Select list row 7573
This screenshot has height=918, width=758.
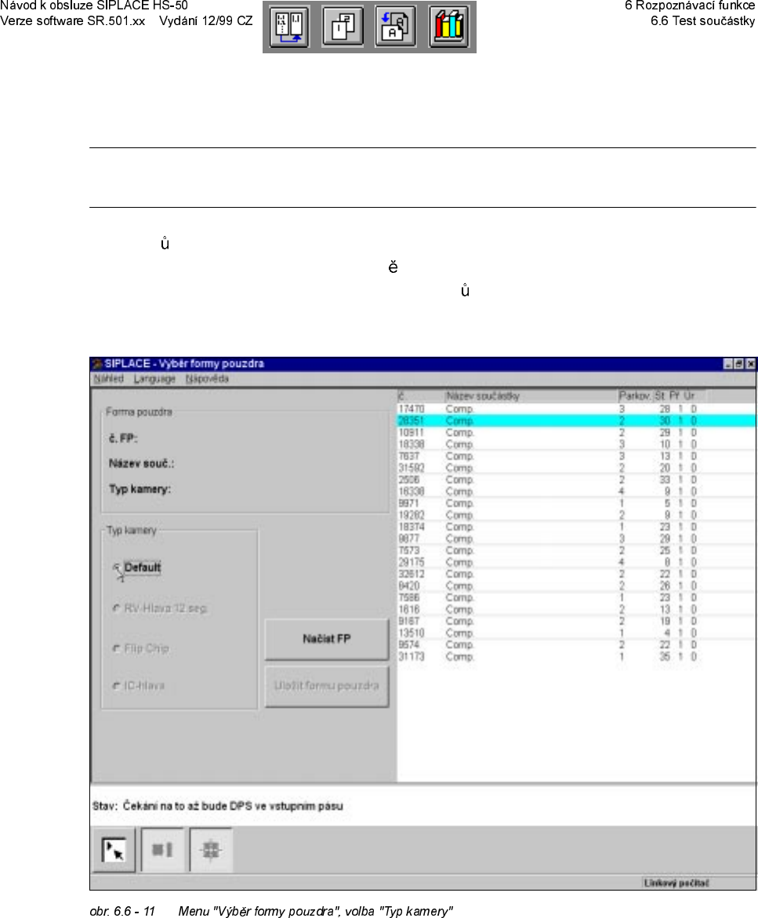coord(576,550)
